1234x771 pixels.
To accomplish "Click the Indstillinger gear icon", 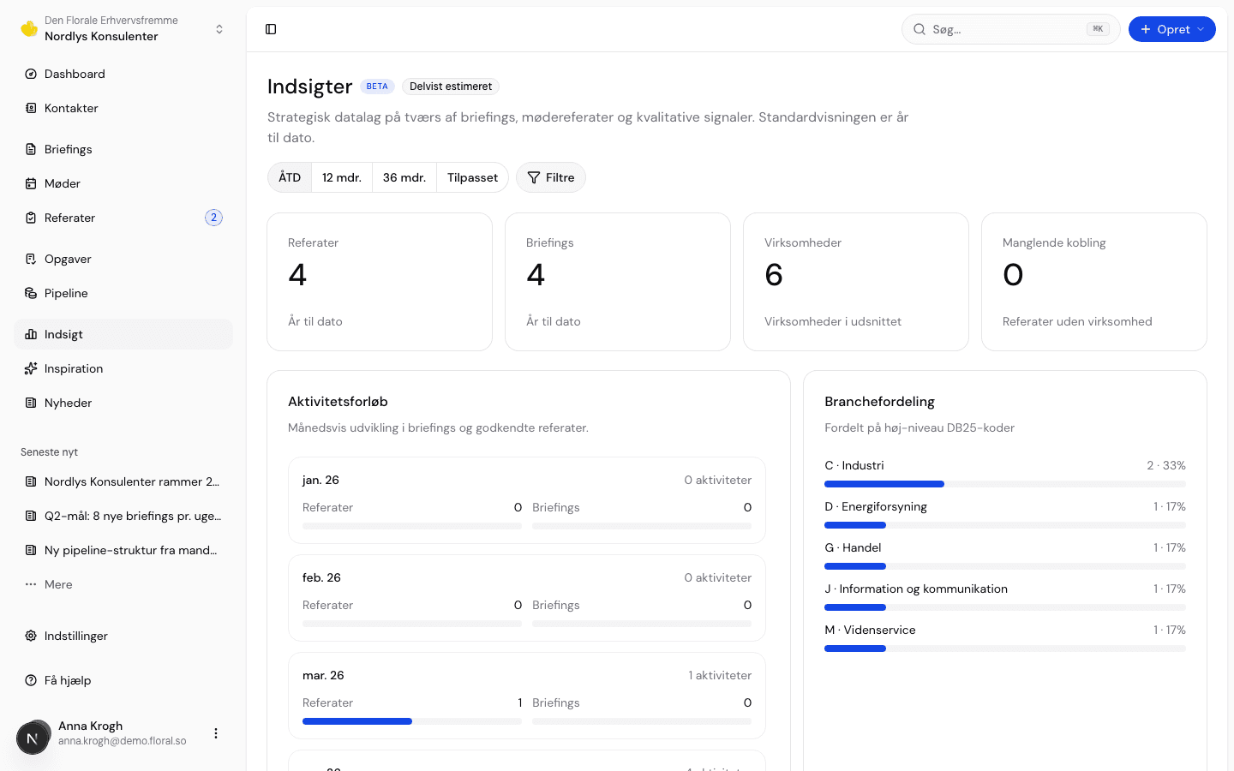I will click(31, 636).
